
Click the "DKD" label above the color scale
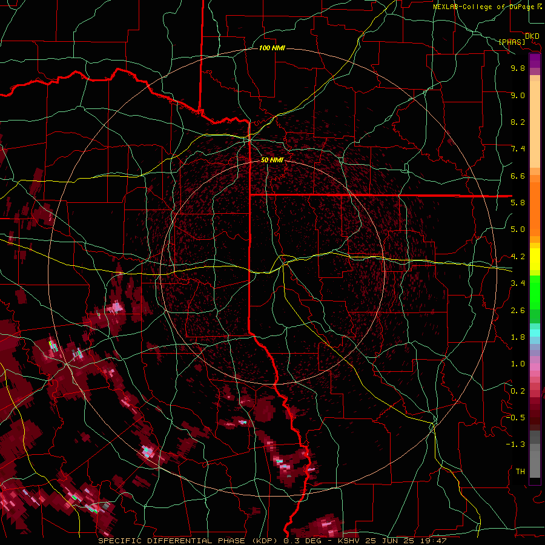pyautogui.click(x=532, y=36)
